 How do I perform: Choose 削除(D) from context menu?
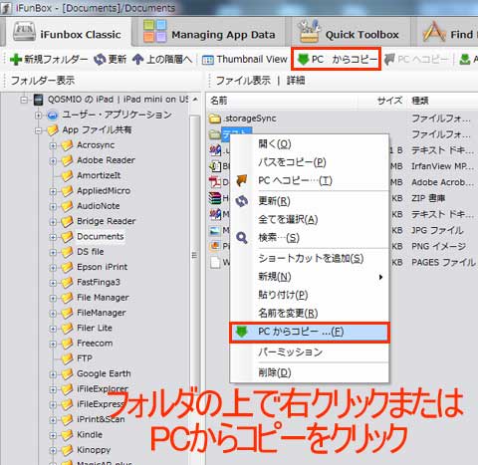point(309,372)
